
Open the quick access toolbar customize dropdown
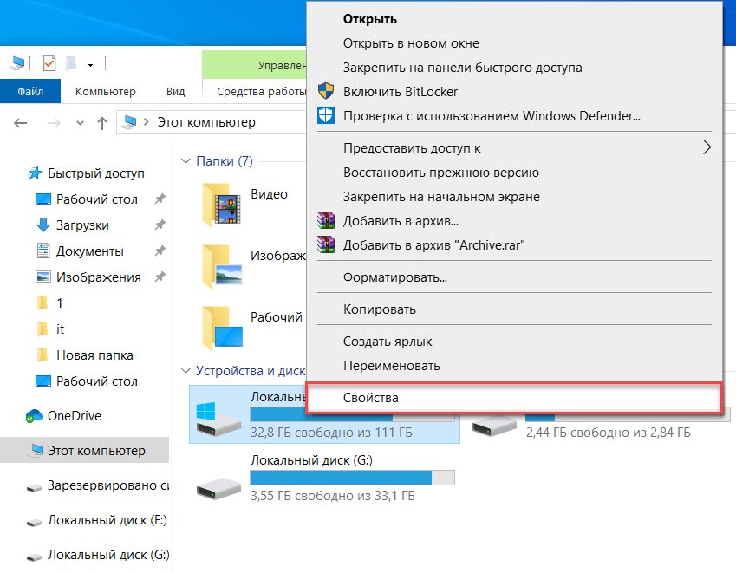[x=91, y=64]
